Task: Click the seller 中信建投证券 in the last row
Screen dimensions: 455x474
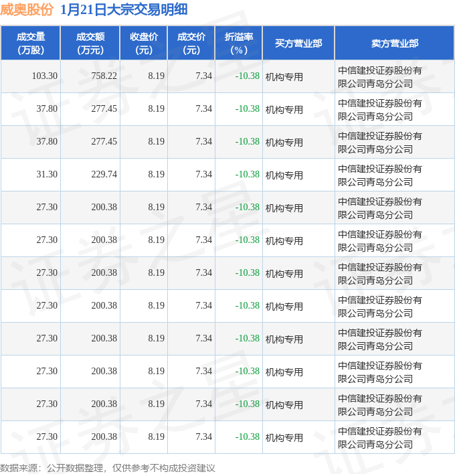Action: (379, 437)
